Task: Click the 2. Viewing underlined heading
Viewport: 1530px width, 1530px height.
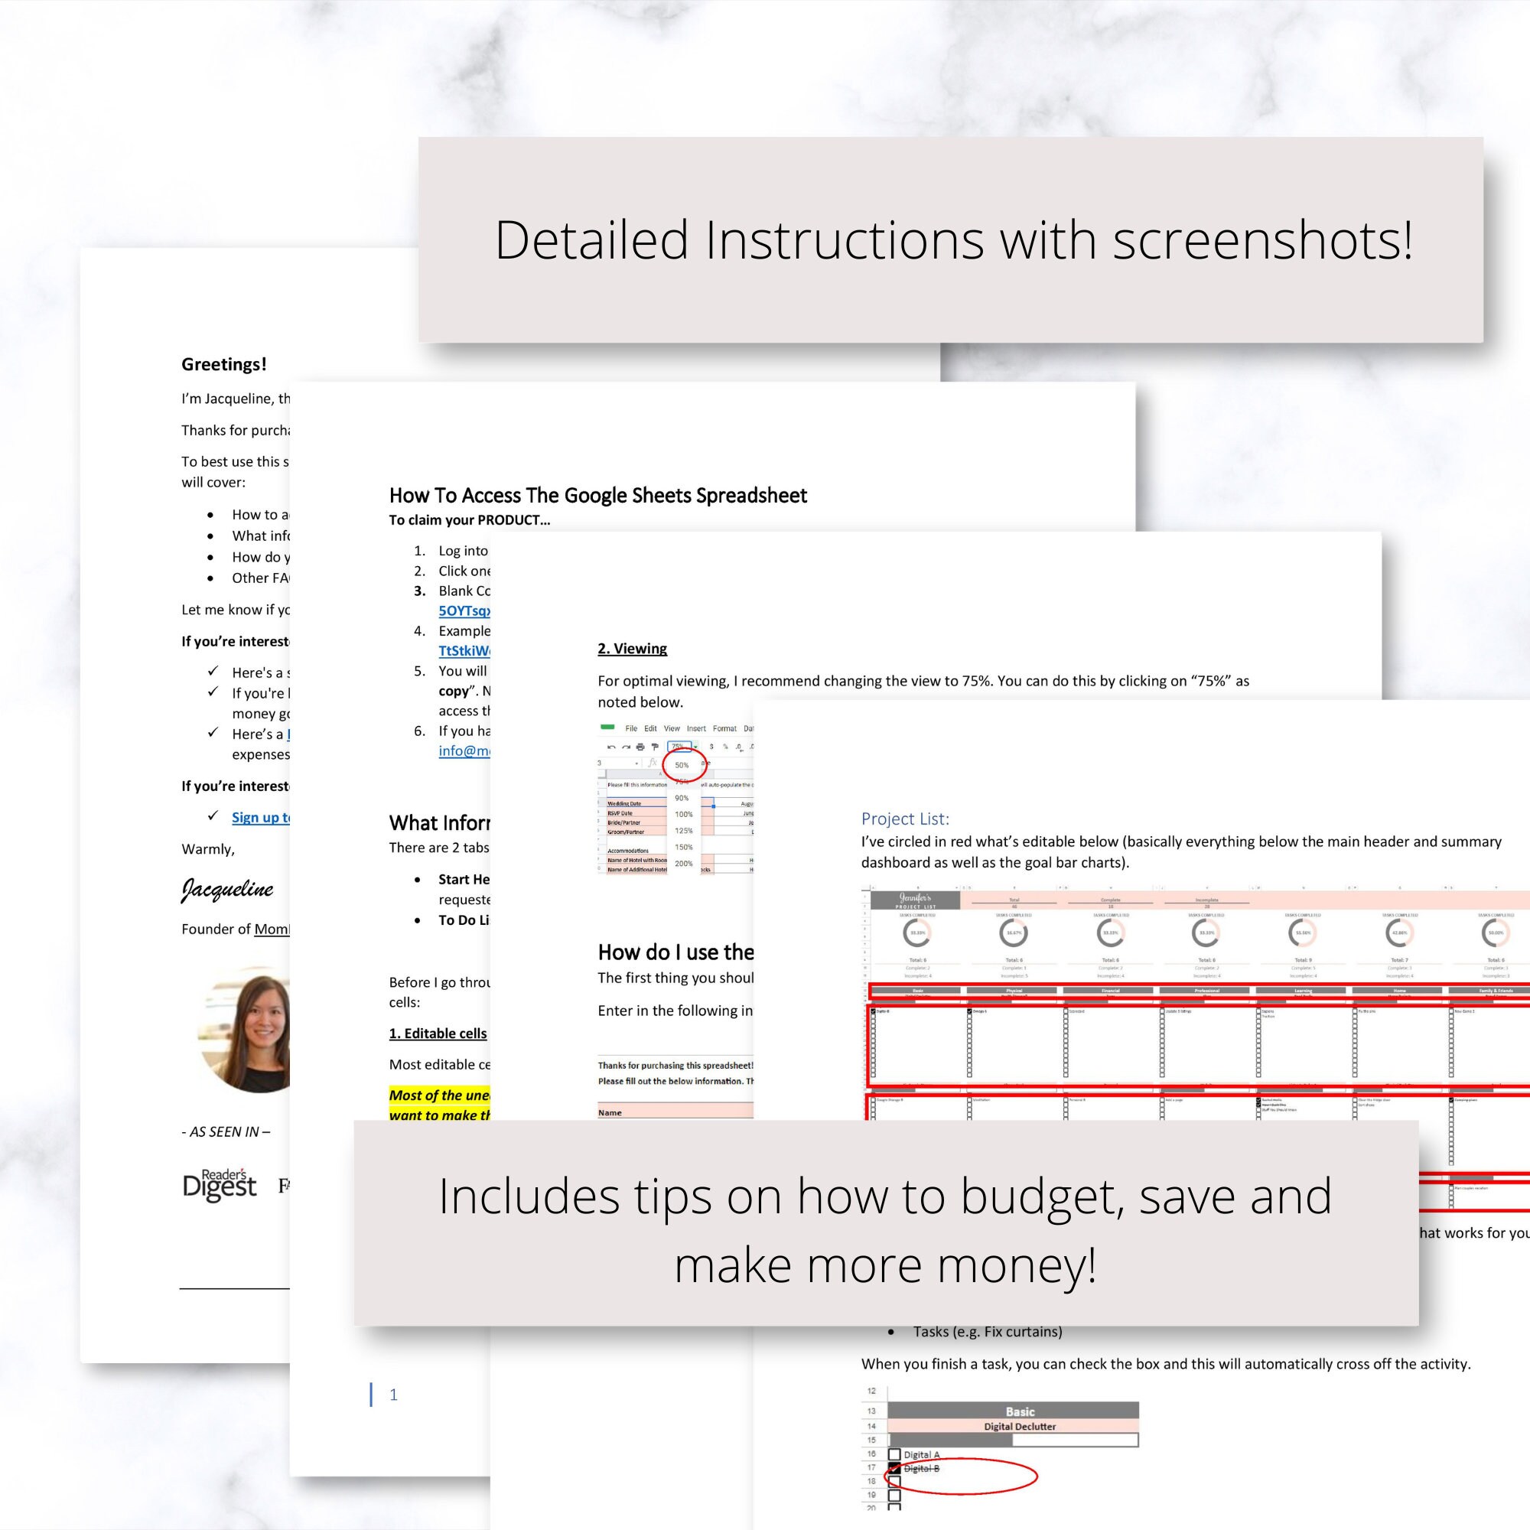Action: tap(632, 649)
